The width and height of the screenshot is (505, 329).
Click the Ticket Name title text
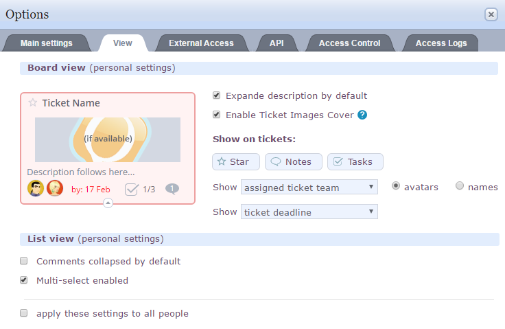pos(71,103)
